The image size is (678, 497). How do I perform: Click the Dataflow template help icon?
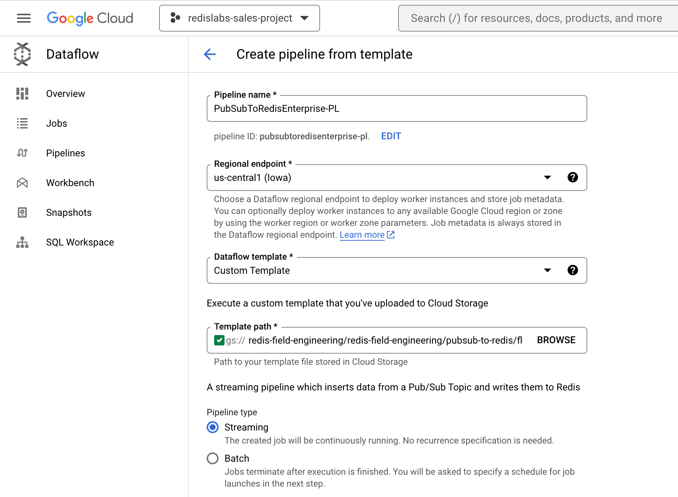click(x=572, y=270)
